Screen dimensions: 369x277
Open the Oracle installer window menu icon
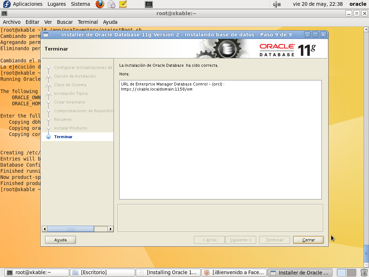click(46, 35)
